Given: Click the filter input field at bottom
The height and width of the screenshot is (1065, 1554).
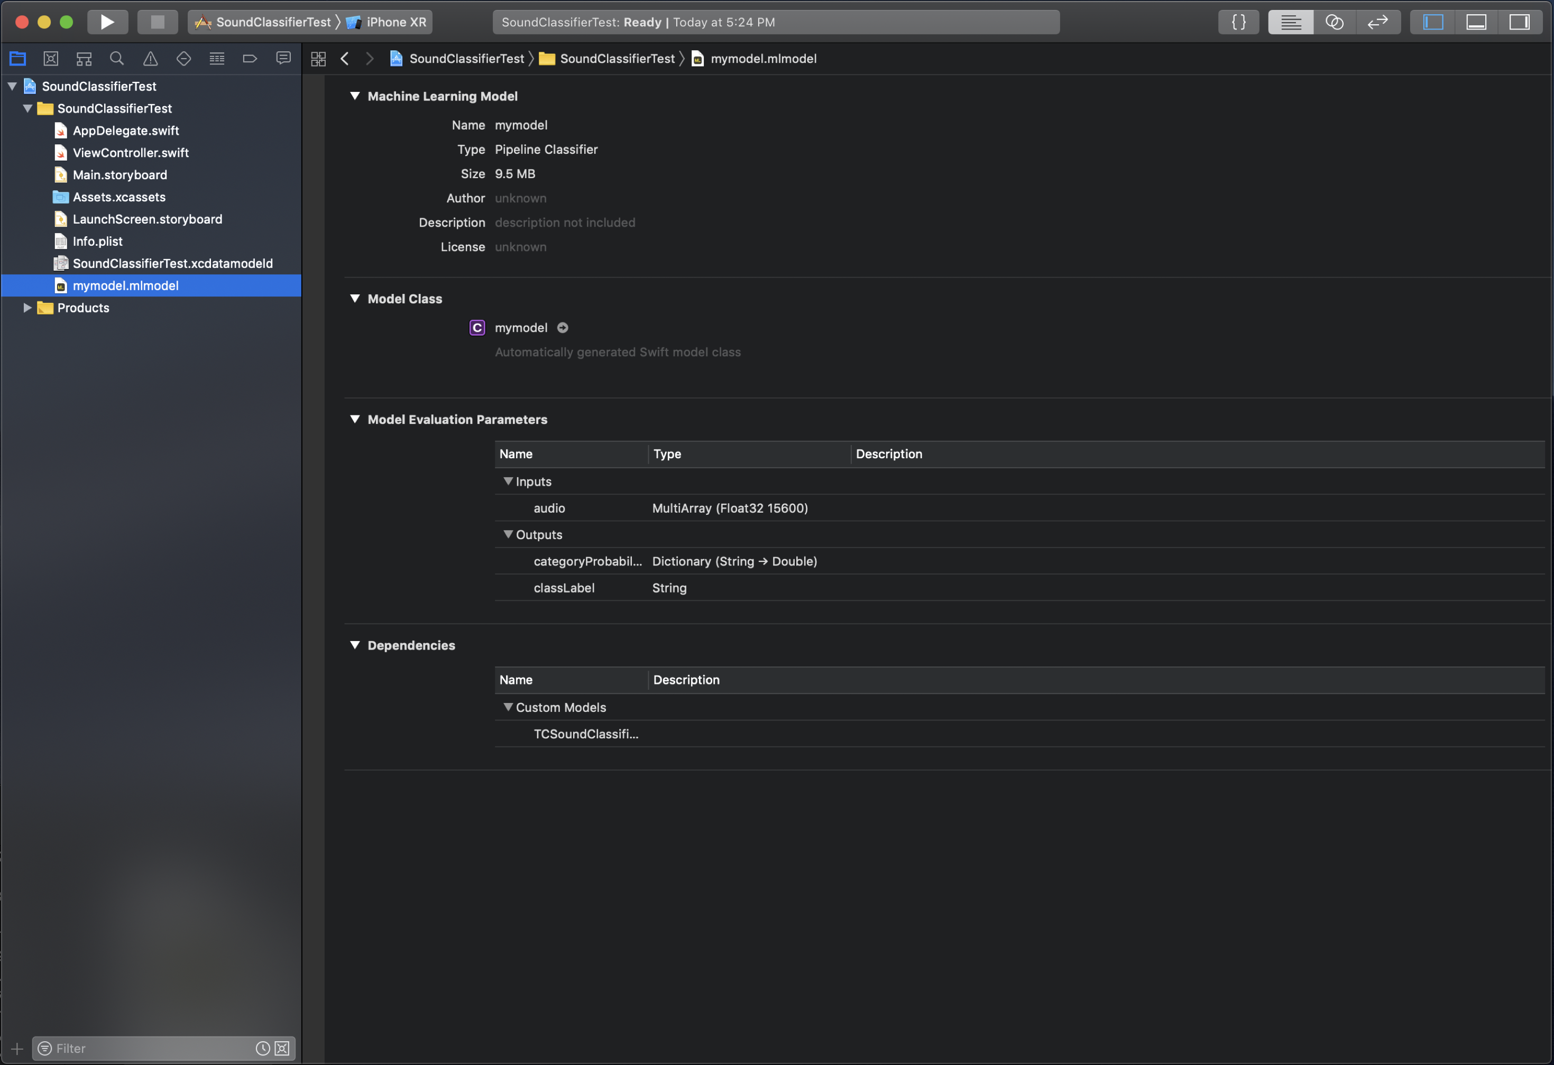Looking at the screenshot, I should [x=153, y=1047].
